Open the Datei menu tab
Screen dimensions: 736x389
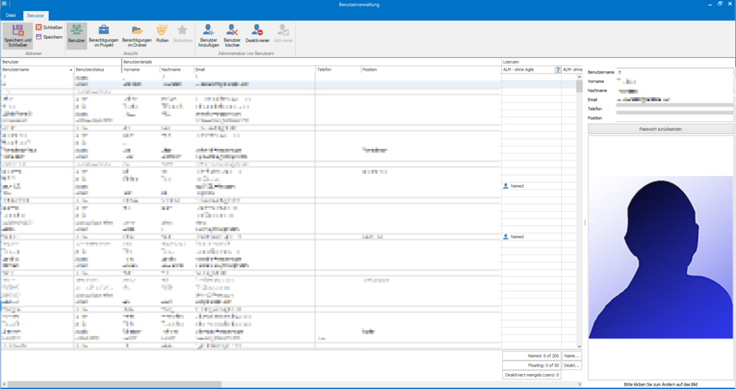click(11, 15)
